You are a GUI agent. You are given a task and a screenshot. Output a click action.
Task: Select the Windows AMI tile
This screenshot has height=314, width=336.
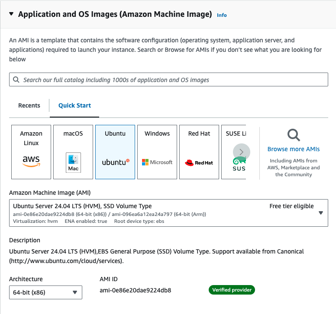(157, 152)
